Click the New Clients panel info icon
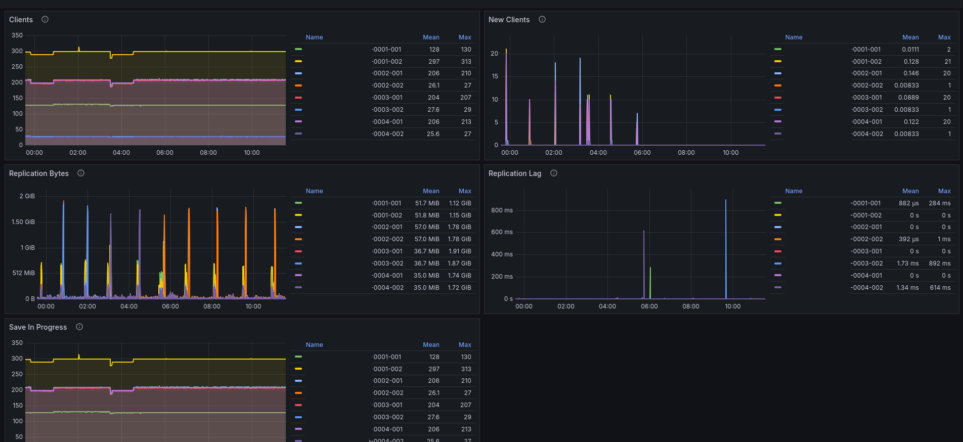The height and width of the screenshot is (442, 963). coord(542,19)
